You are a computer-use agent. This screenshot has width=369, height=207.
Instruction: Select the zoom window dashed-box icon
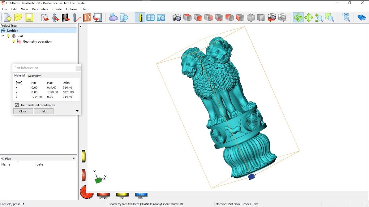pos(330,18)
